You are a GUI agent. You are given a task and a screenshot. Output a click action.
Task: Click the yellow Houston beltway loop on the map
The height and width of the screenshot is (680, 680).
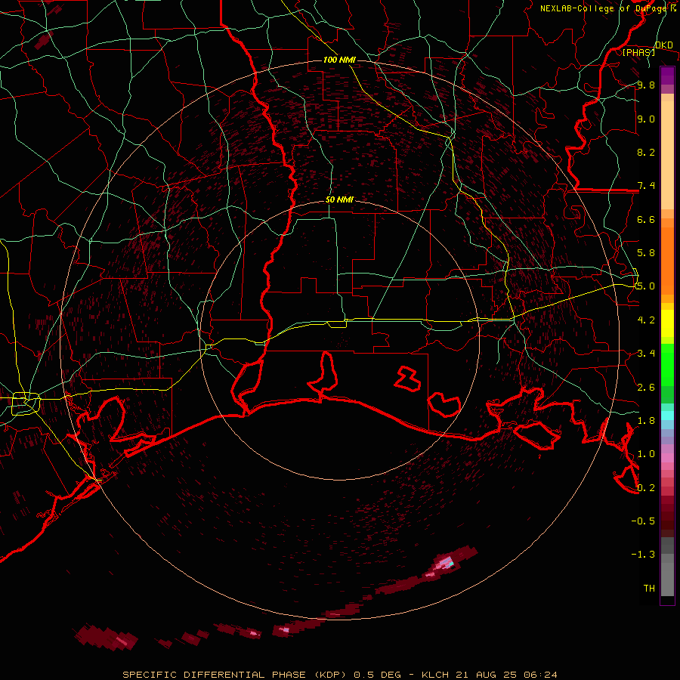click(26, 403)
